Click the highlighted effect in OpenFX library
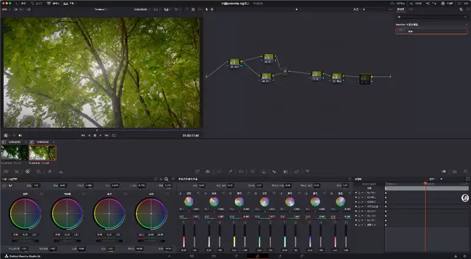Viewport: 471px width, 259px height. [x=432, y=31]
